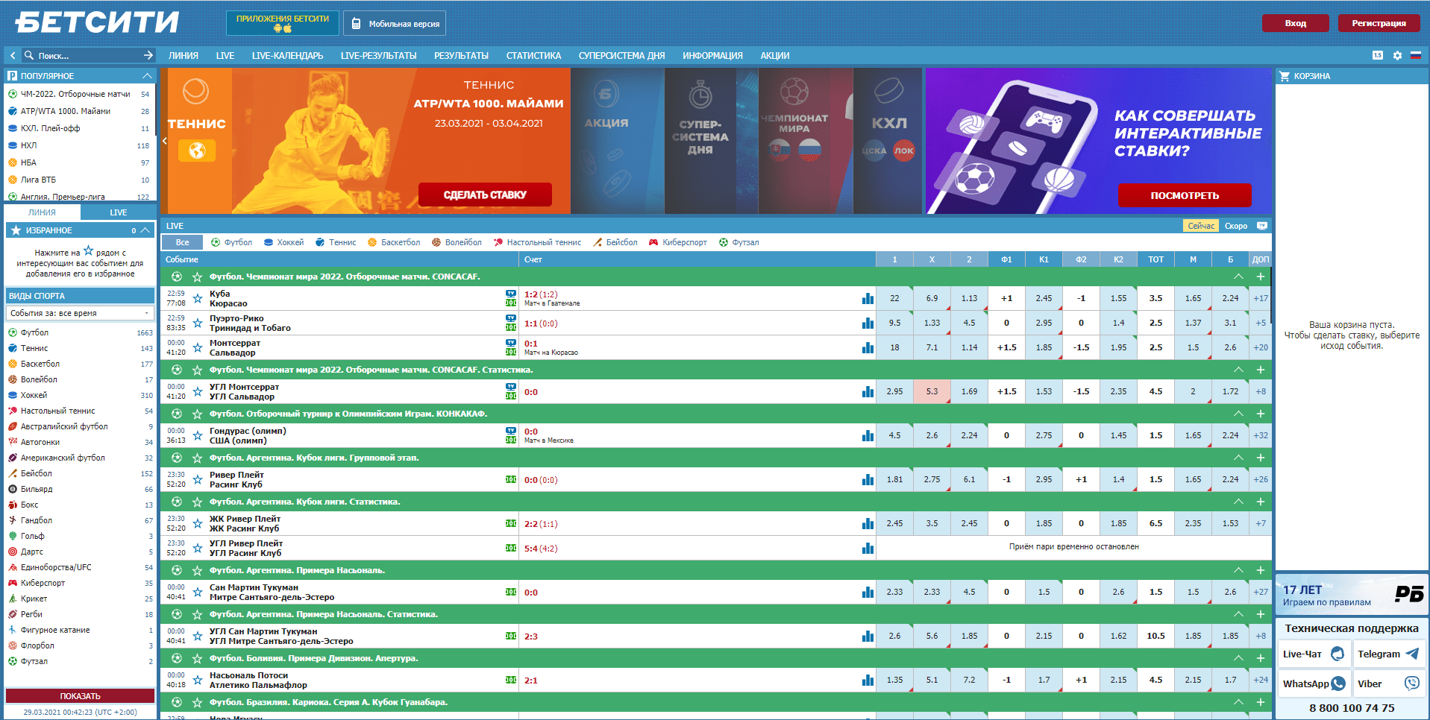Click the fullscreen icon next to Скоро
The image size is (1430, 720).
tap(1262, 226)
